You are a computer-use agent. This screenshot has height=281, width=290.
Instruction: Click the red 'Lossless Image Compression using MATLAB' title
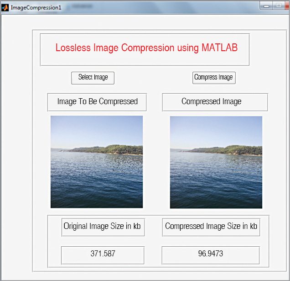(146, 48)
